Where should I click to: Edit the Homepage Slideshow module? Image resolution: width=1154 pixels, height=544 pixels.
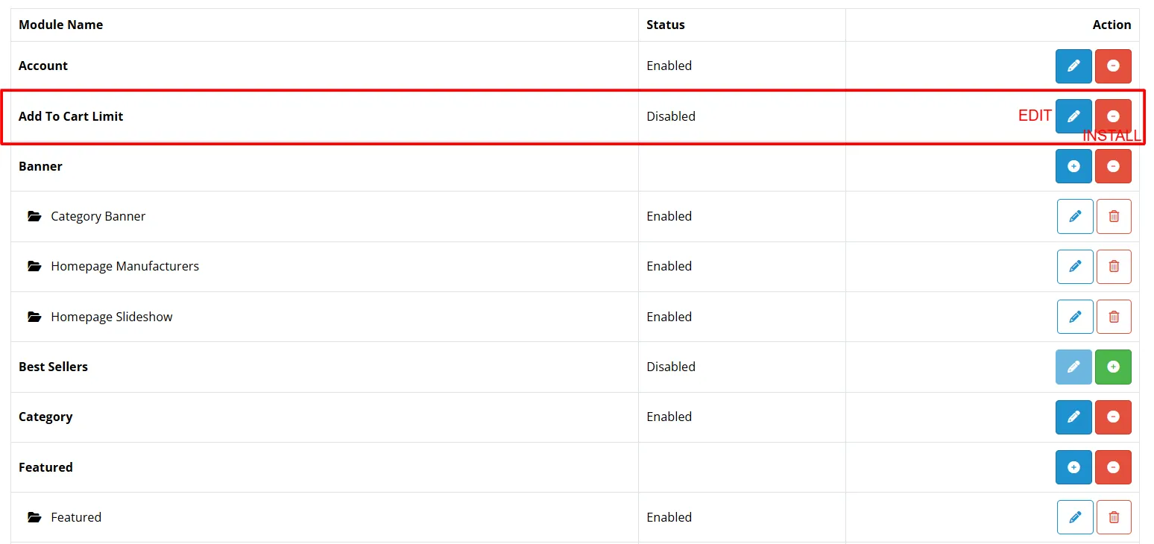coord(1075,317)
